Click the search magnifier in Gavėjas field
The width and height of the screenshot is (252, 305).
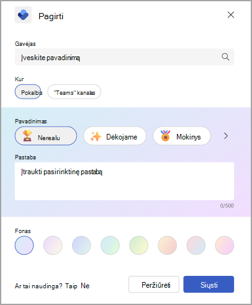(x=225, y=57)
